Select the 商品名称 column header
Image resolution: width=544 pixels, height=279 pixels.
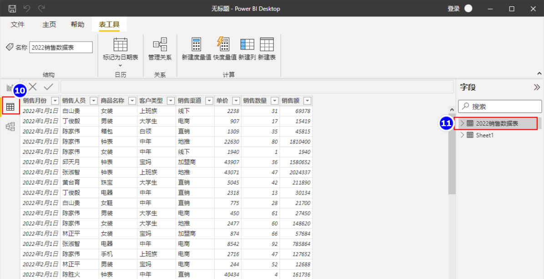(112, 101)
